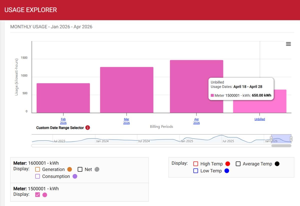
Task: Click the red info icon beside Custom Date Range Selector
Action: (x=87, y=128)
